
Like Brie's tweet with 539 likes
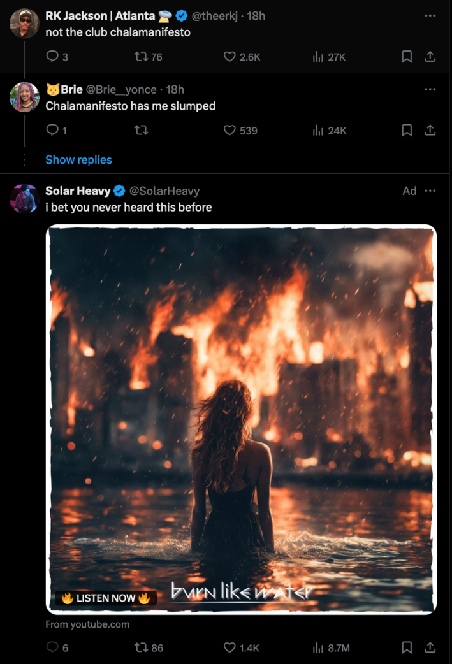230,131
